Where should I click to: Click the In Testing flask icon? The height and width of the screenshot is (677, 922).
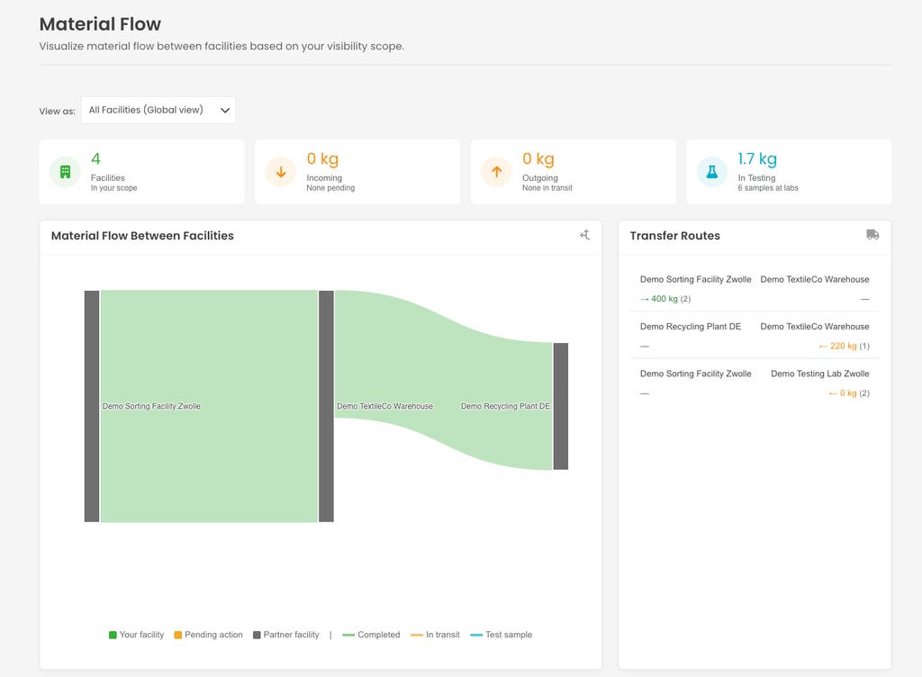(x=712, y=171)
